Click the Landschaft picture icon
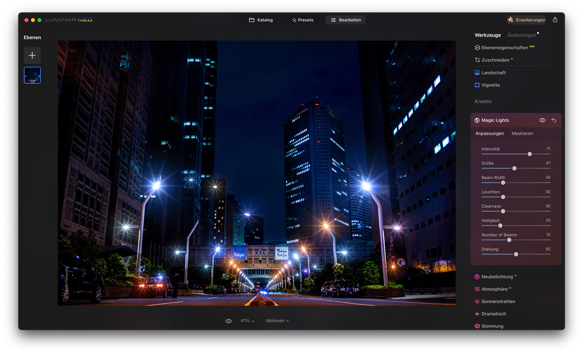 (x=477, y=72)
